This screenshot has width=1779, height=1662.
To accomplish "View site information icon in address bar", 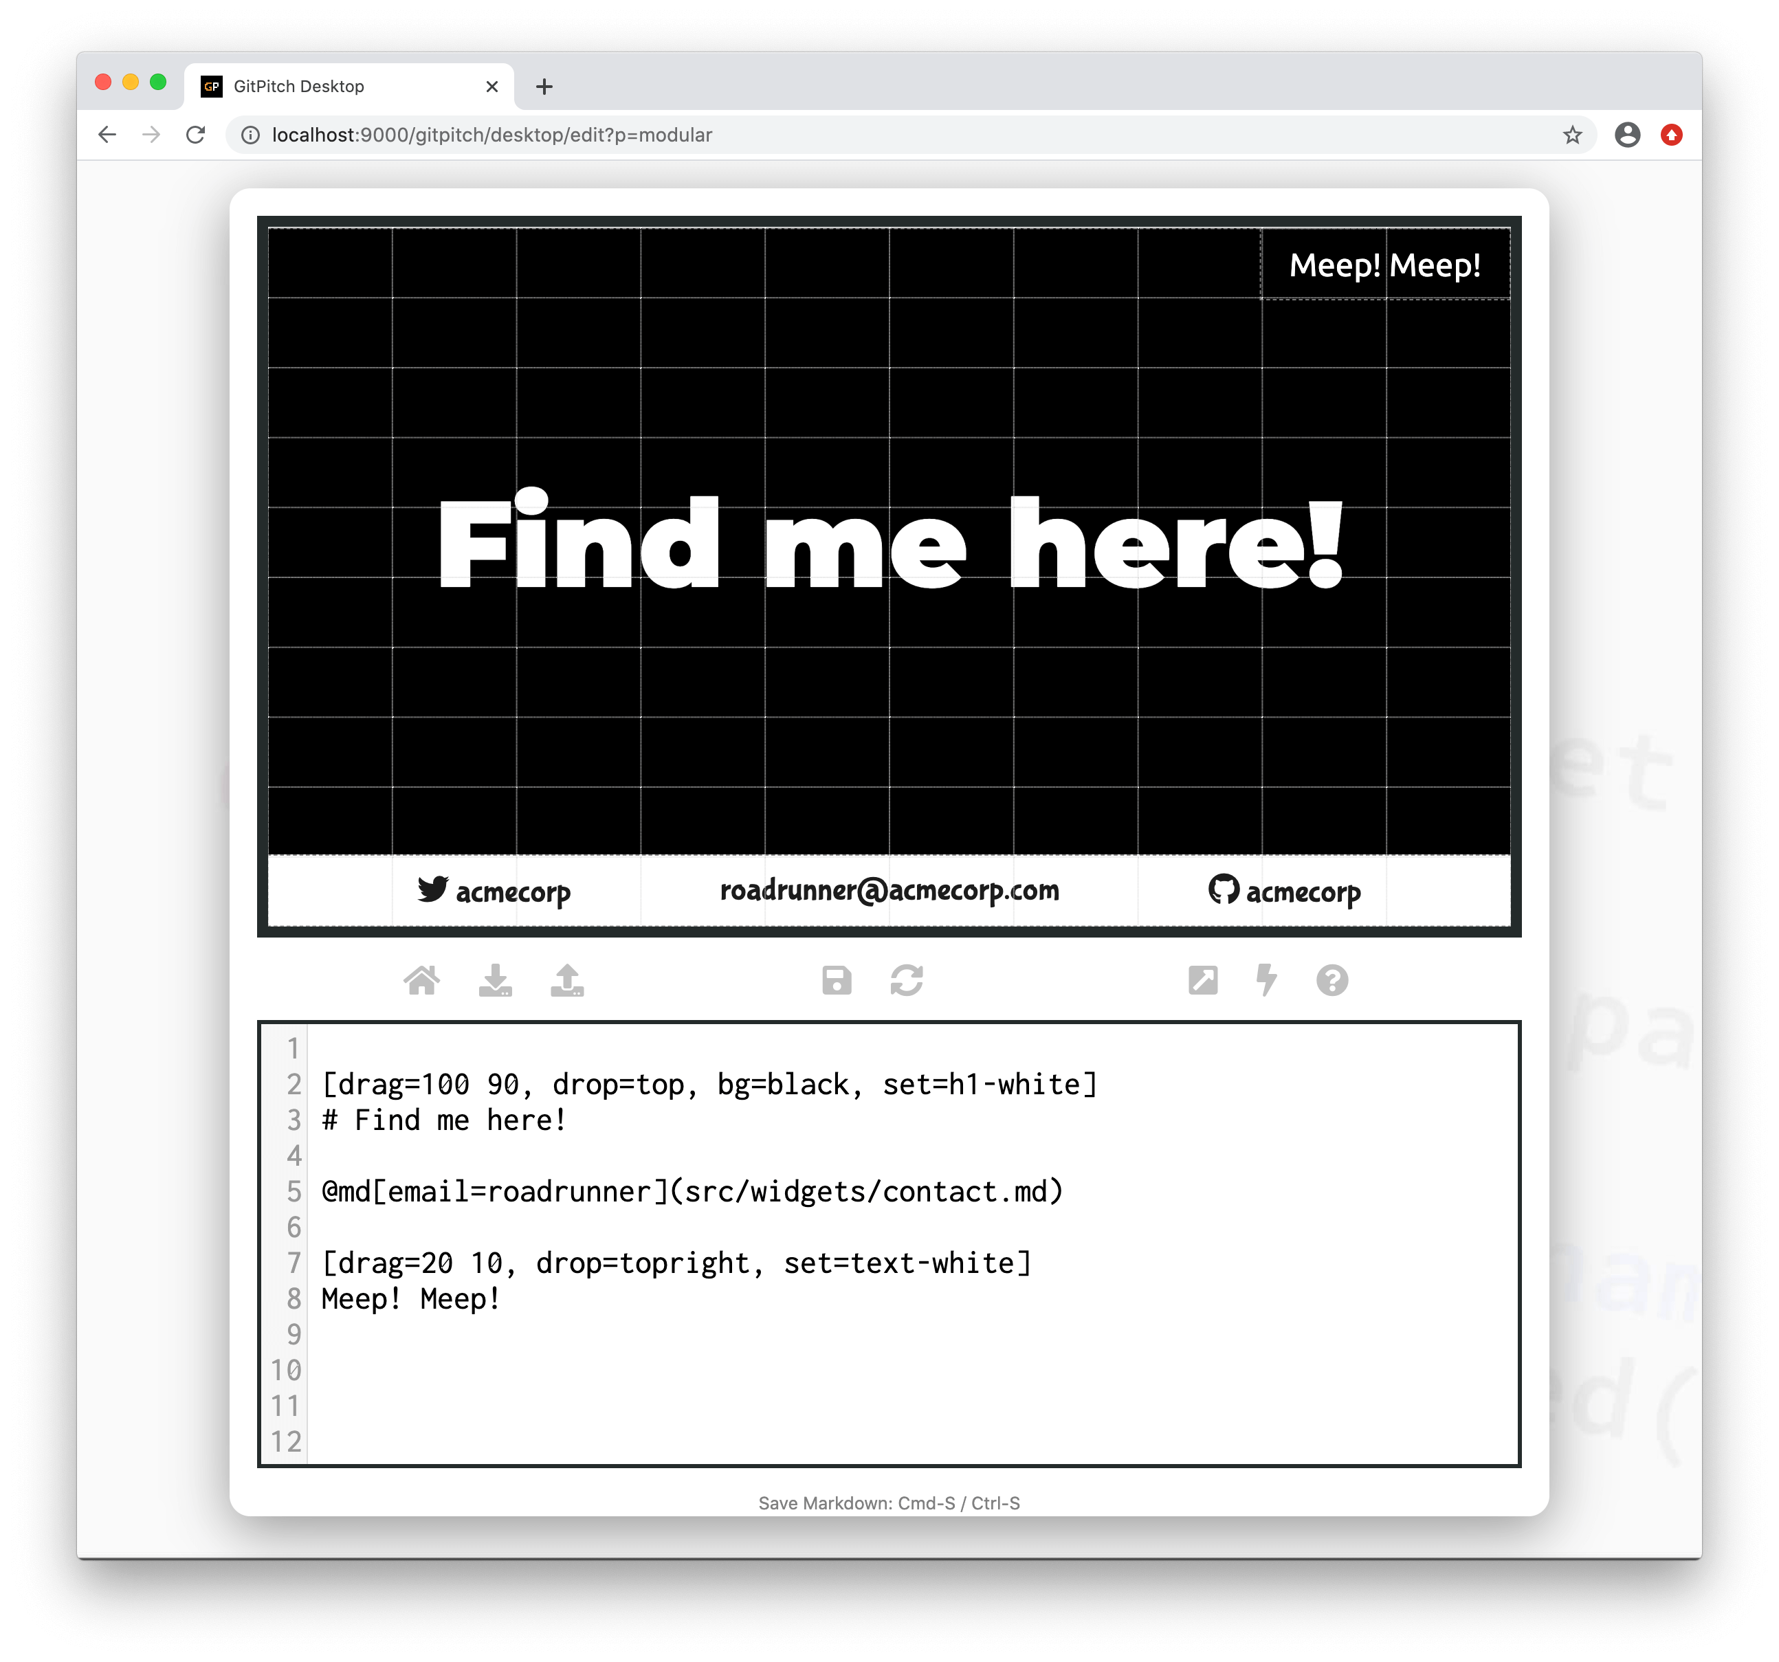I will (x=252, y=134).
